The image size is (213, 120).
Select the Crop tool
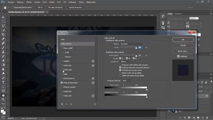(x=3, y=35)
